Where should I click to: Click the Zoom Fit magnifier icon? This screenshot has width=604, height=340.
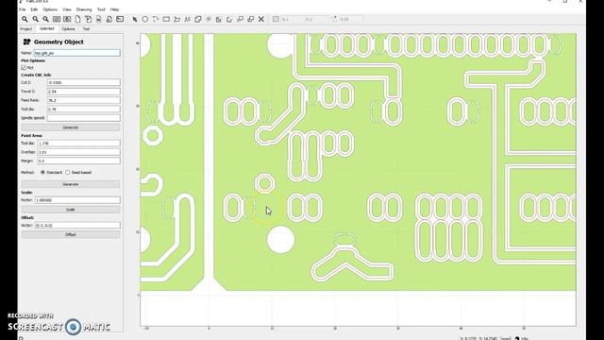click(x=25, y=19)
